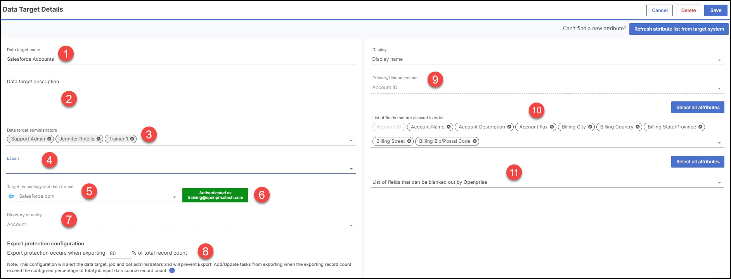The width and height of the screenshot is (731, 279).
Task: Expand the Directory or entity dropdown
Action: [351, 225]
